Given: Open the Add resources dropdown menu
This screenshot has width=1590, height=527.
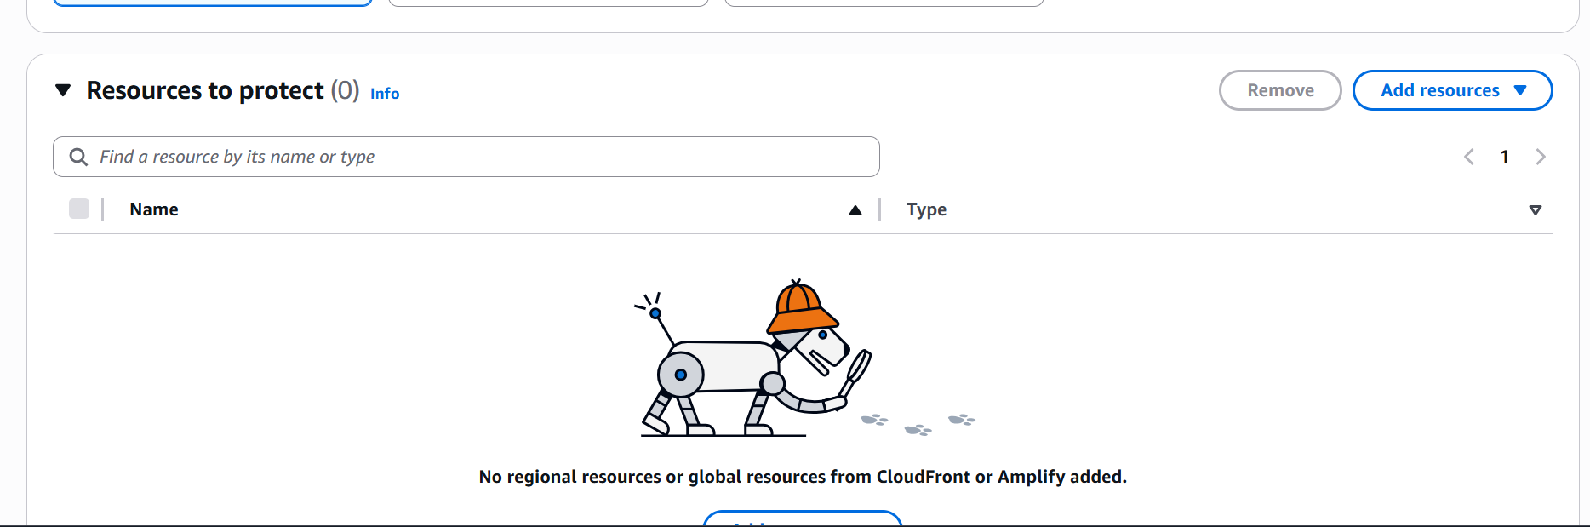Looking at the screenshot, I should (x=1452, y=90).
